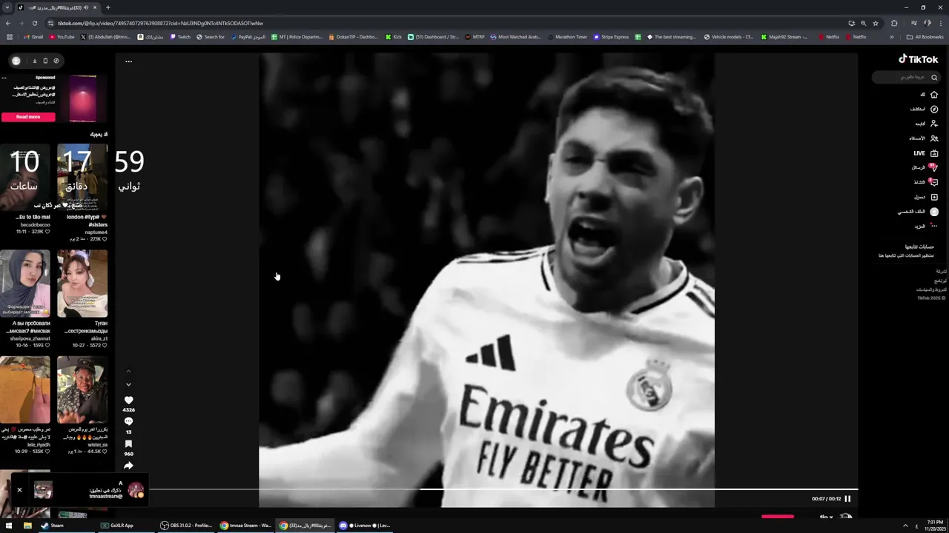Open the video three-dots more menu

(x=128, y=61)
